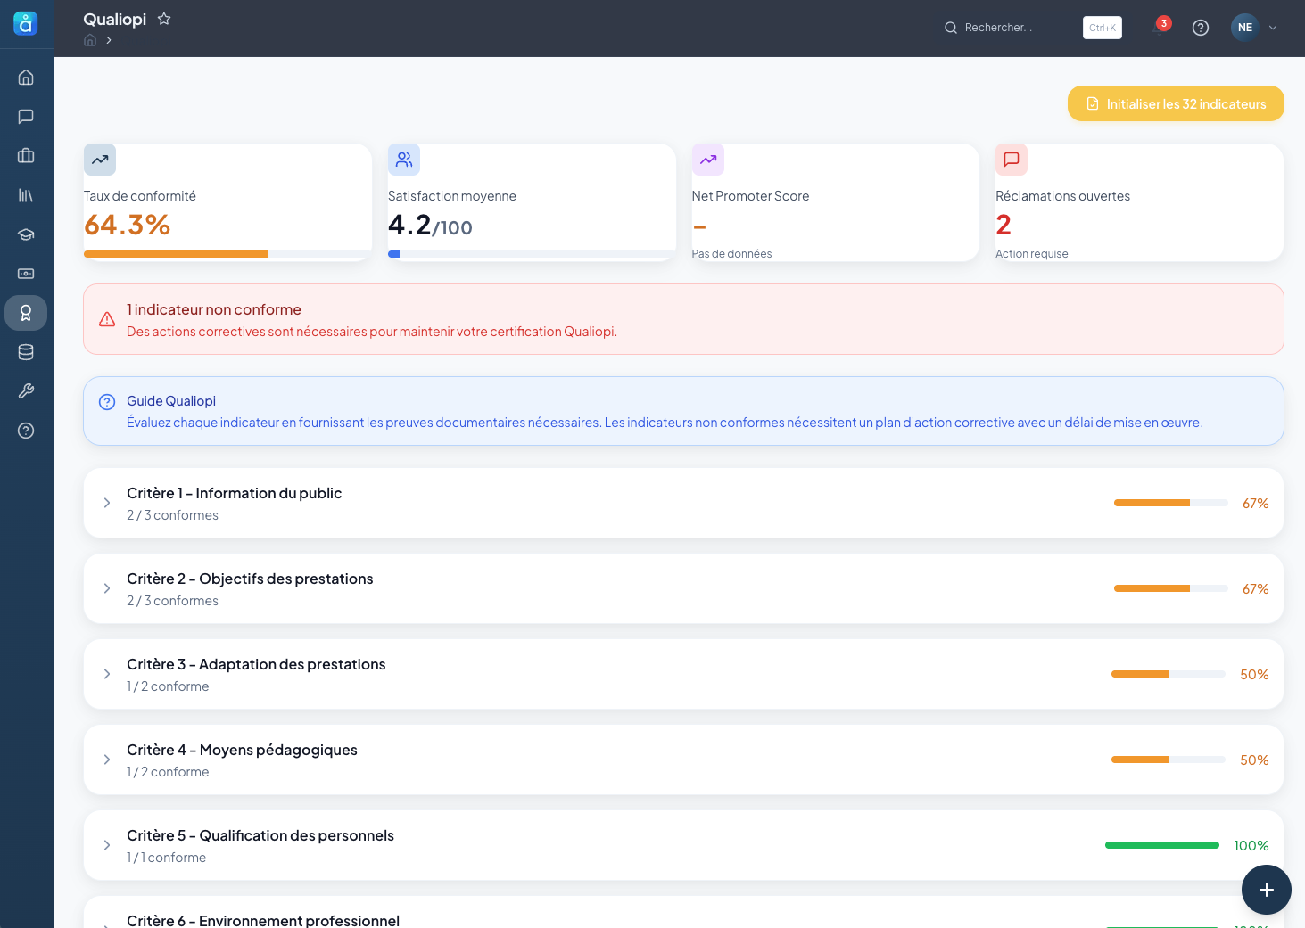Viewport: 1305px width, 928px height.
Task: Click the Réclamations ouvertes message icon
Action: tap(1012, 160)
